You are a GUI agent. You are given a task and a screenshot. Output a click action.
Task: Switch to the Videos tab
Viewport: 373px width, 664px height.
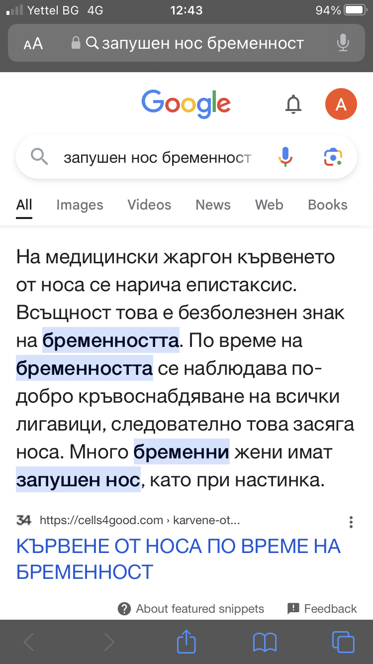[x=149, y=205]
